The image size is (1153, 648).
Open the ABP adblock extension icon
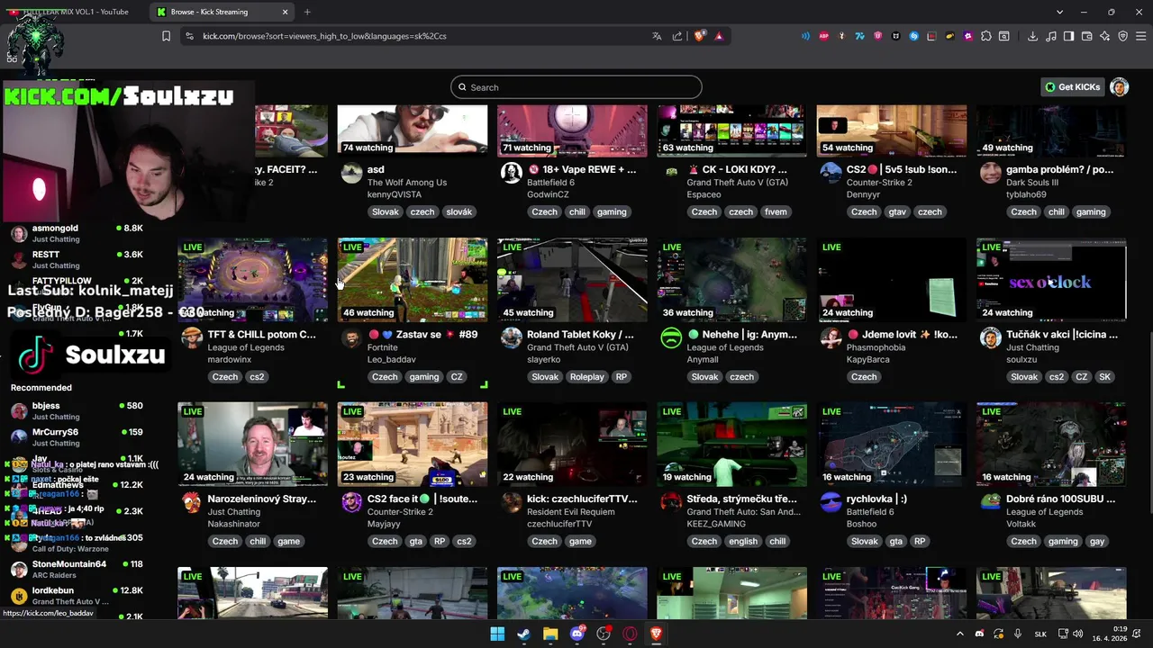[823, 36]
